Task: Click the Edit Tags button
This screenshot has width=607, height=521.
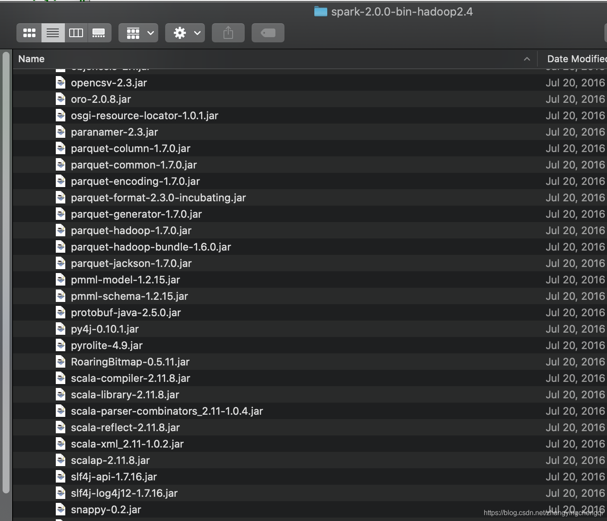Action: [x=268, y=33]
